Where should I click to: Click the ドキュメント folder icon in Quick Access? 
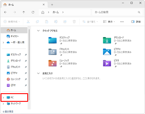click(52, 52)
